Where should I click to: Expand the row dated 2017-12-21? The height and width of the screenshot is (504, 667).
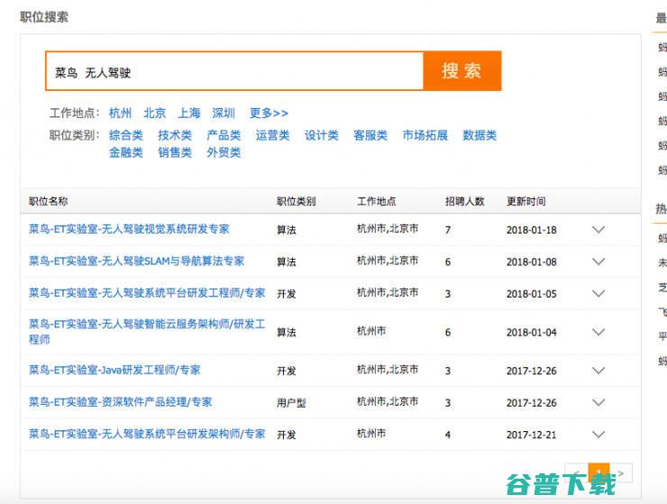click(598, 435)
